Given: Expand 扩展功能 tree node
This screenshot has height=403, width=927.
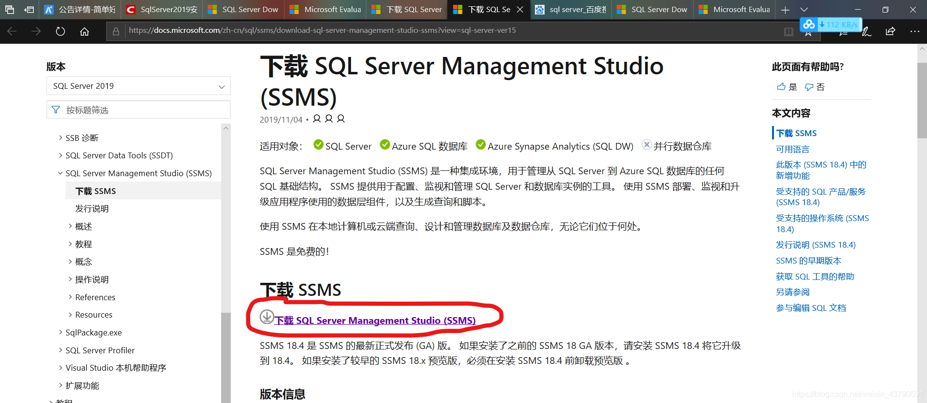Looking at the screenshot, I should [60, 386].
